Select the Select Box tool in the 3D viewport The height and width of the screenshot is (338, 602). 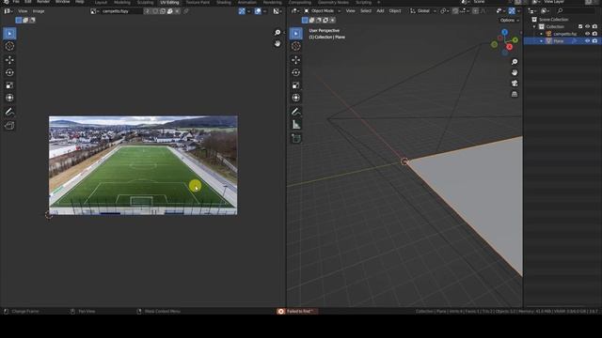tap(296, 34)
